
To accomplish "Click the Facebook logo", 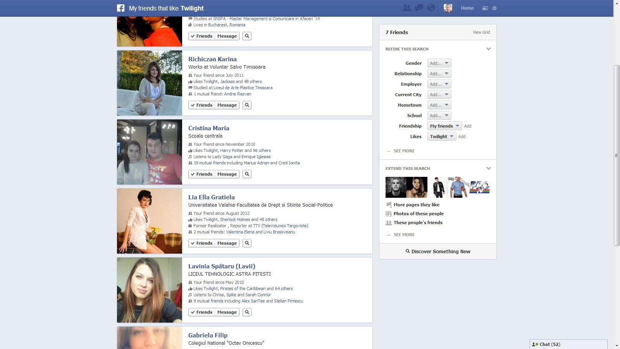I will click(120, 8).
